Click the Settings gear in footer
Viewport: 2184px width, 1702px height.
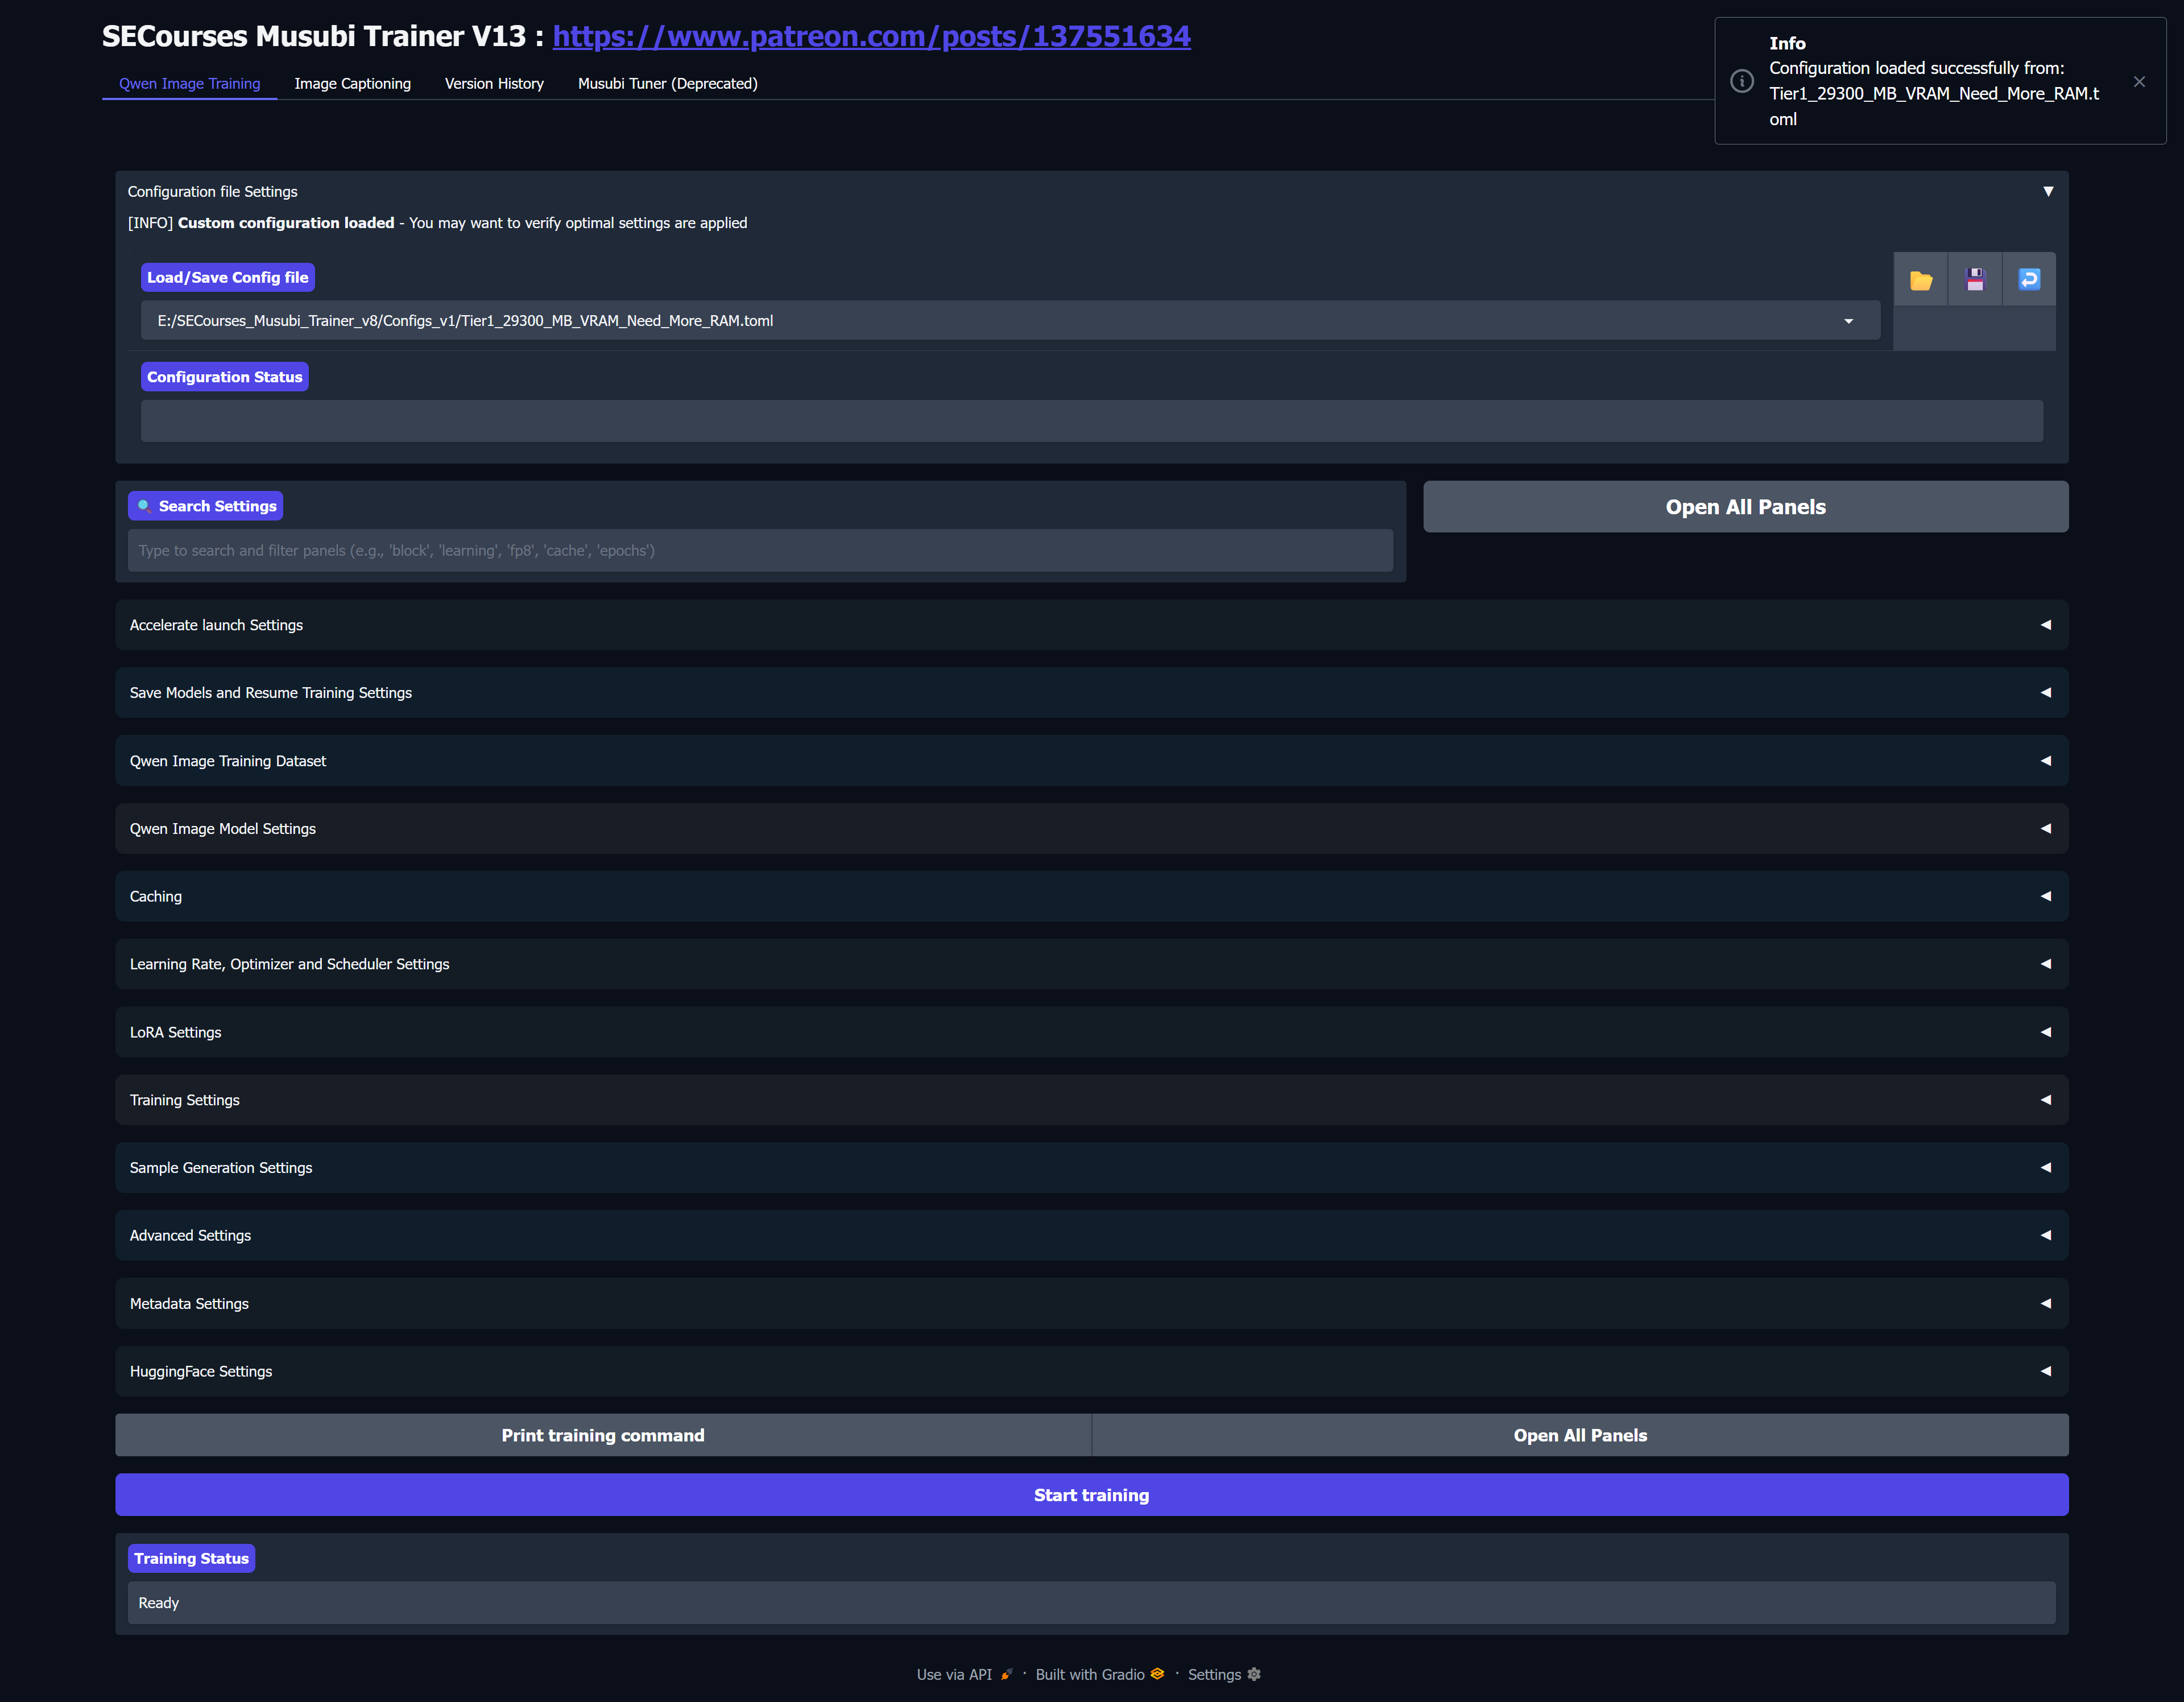point(1223,1674)
